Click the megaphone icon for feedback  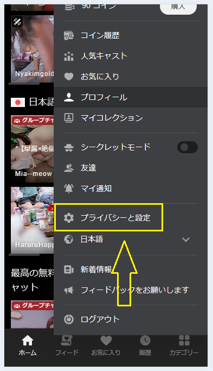(69, 290)
